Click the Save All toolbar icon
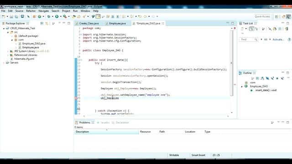Viewport: 292px width, 164px height. pos(16,16)
